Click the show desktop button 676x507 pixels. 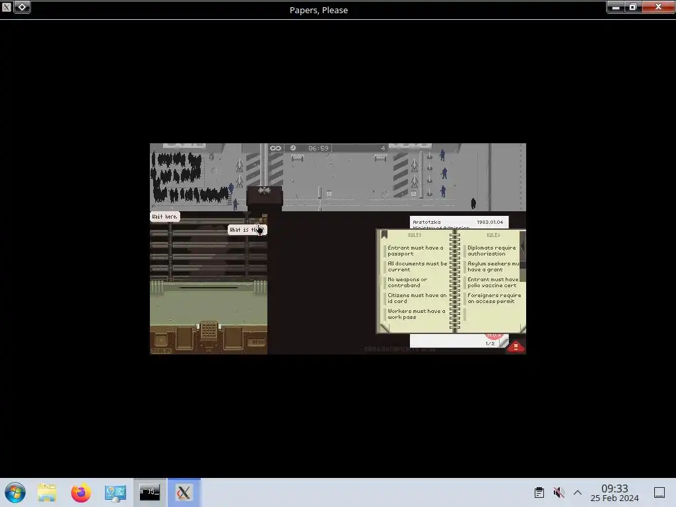coord(659,492)
